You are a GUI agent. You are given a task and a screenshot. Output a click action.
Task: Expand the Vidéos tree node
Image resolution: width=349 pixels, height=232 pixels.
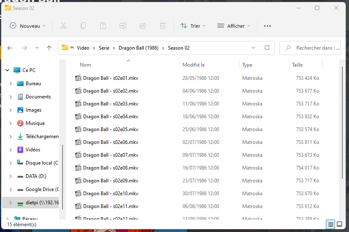pyautogui.click(x=10, y=150)
